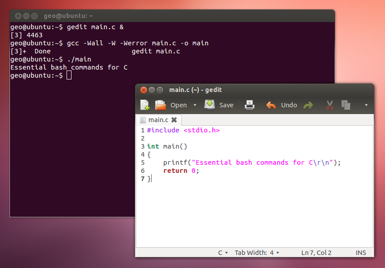
Task: Close the main.c tab with its X
Action: [174, 120]
